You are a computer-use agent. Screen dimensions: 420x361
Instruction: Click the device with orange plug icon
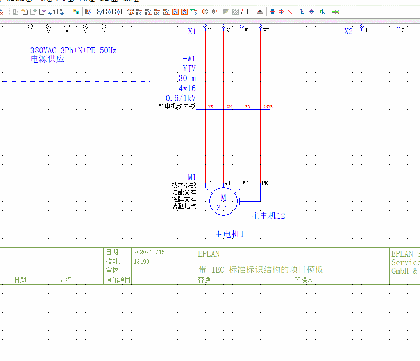214,12
